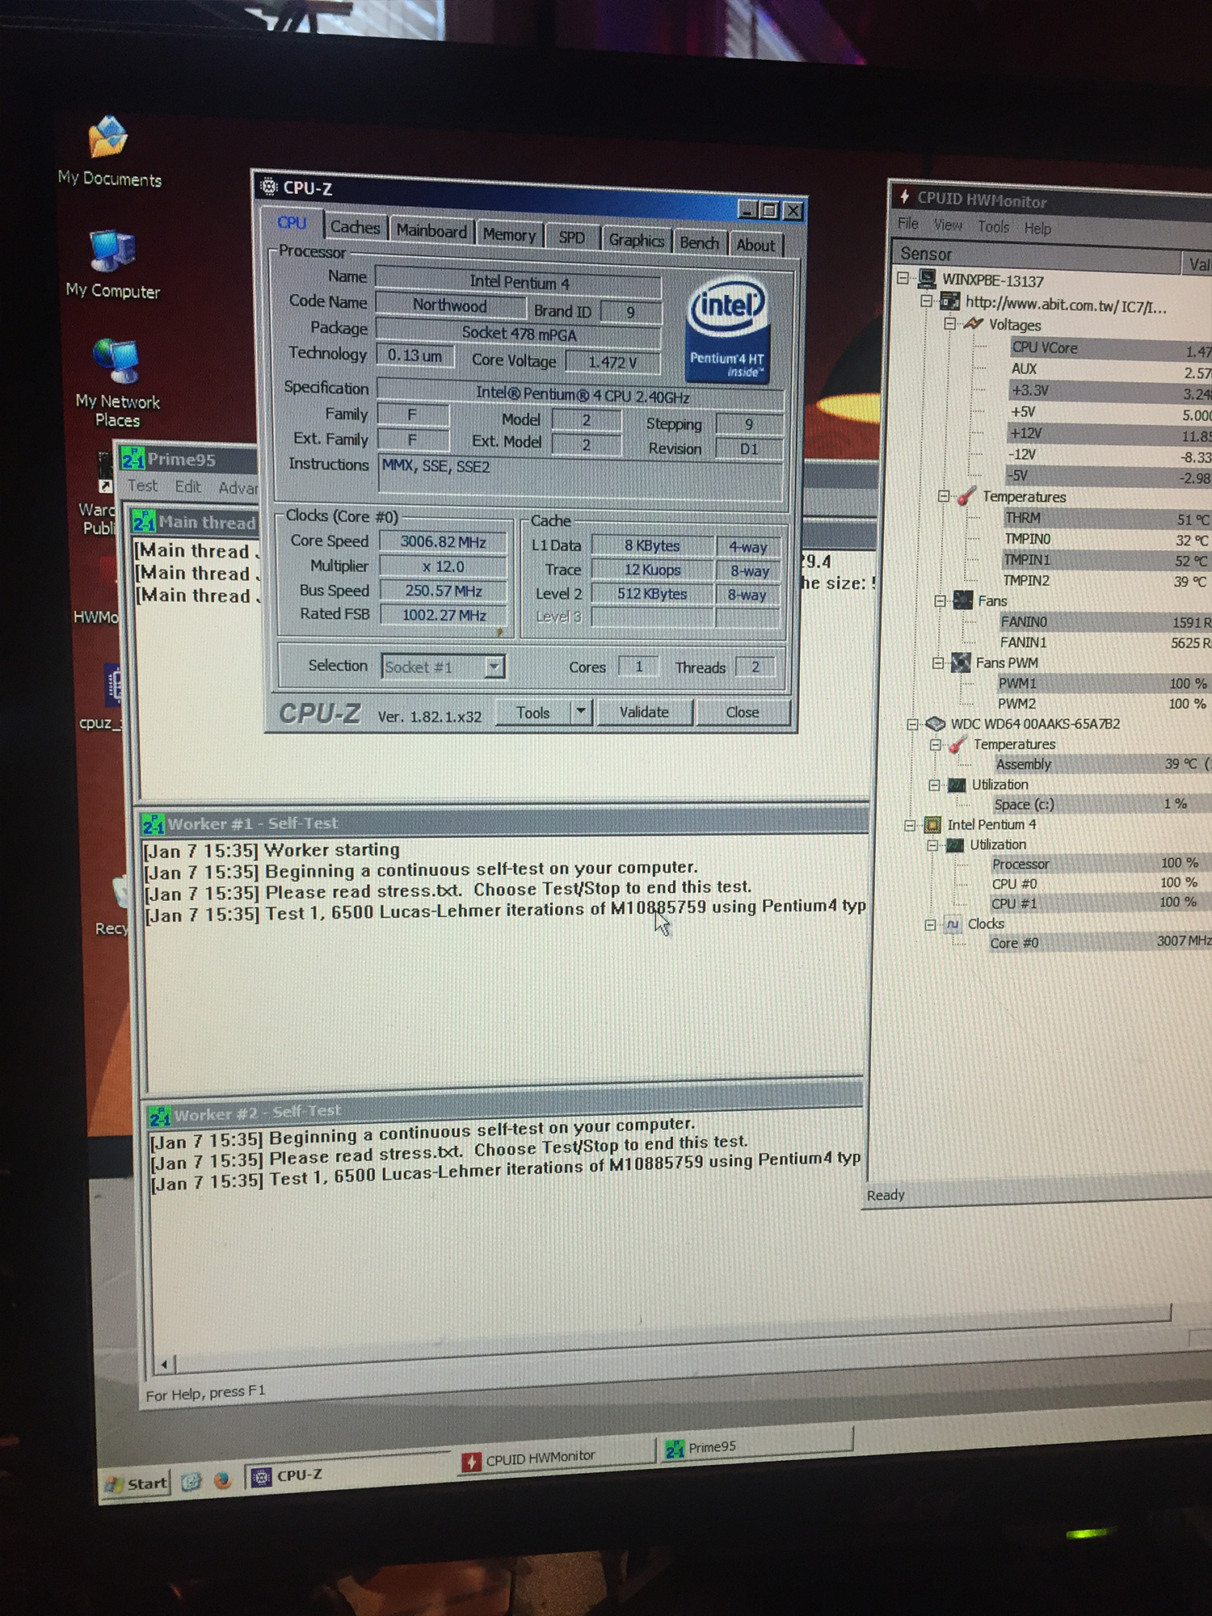Click the Clocks waveform icon in HWMonitor
This screenshot has height=1616, width=1212.
point(953,924)
